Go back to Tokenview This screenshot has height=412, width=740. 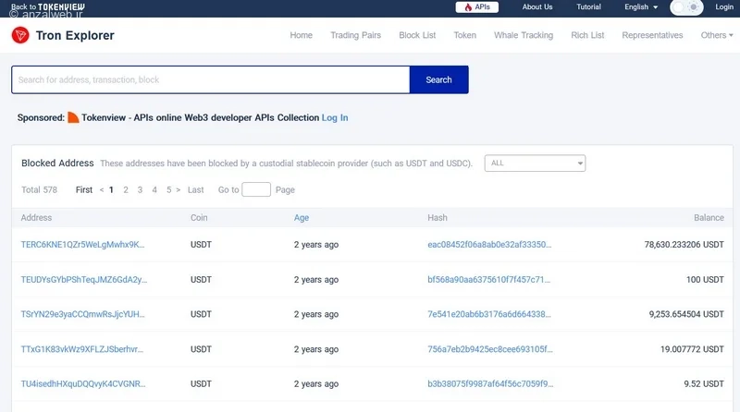point(48,6)
